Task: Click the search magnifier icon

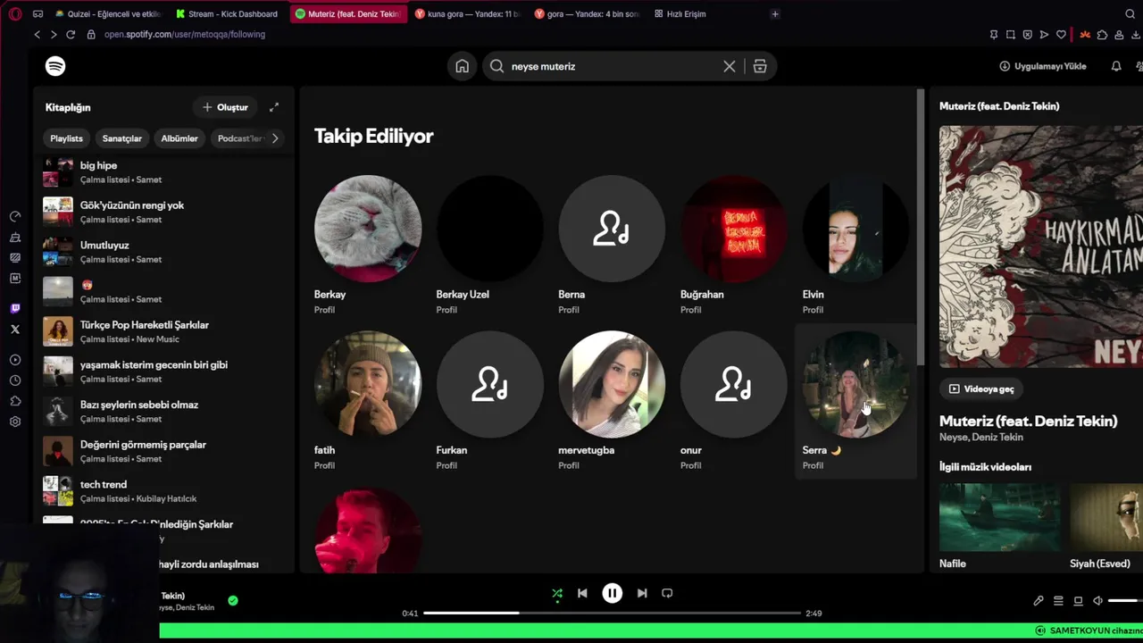Action: tap(497, 66)
